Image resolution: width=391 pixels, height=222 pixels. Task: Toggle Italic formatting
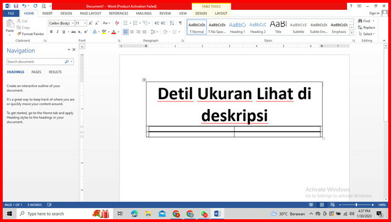58,32
